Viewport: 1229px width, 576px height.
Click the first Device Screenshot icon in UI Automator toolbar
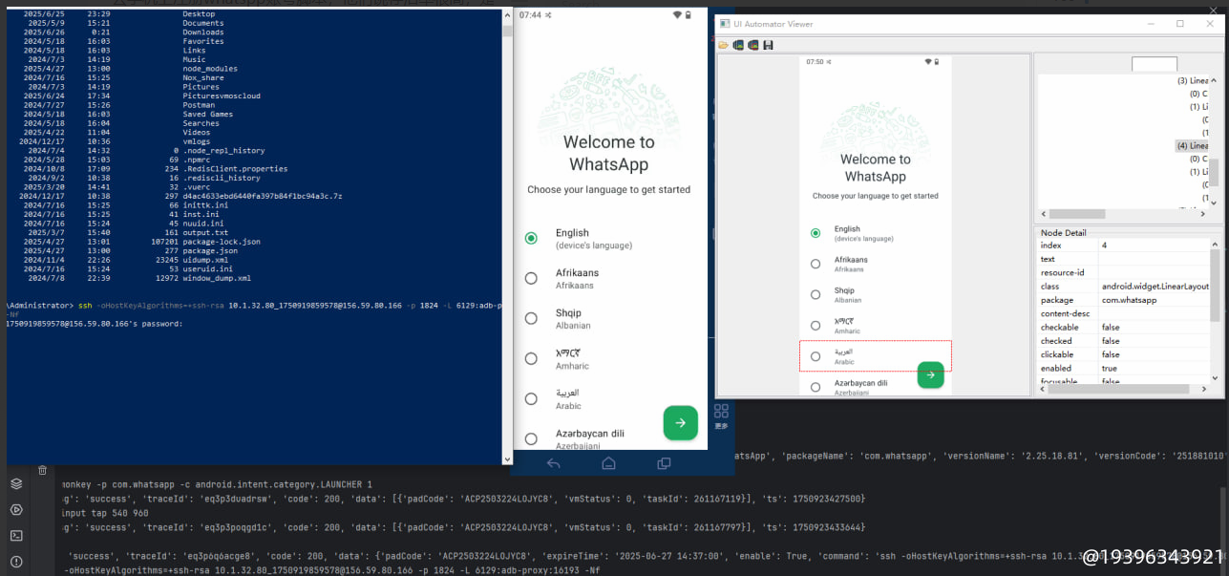(738, 45)
